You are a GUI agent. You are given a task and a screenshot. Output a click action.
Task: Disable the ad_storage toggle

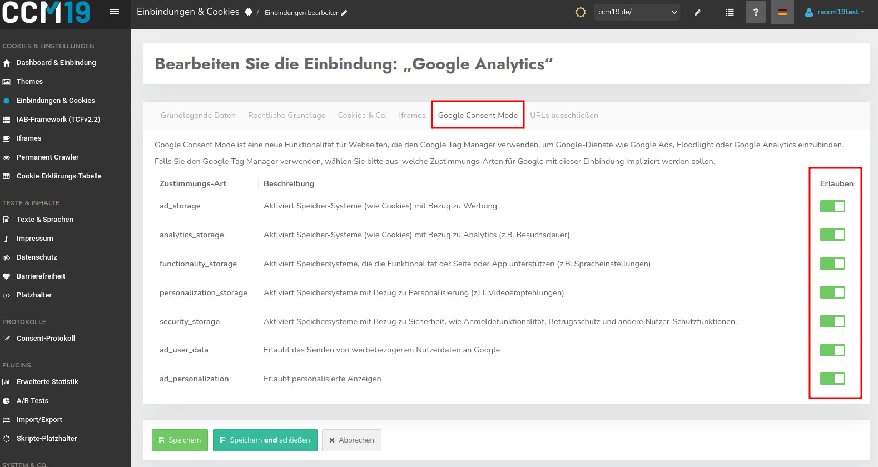pyautogui.click(x=832, y=206)
